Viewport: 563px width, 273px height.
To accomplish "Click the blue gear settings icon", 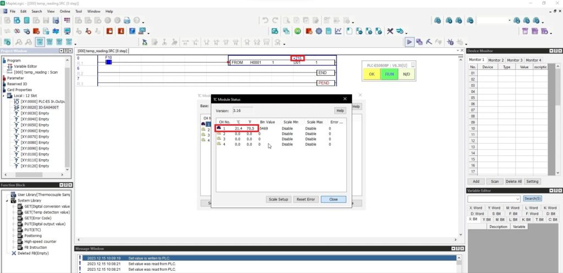I will [318, 31].
